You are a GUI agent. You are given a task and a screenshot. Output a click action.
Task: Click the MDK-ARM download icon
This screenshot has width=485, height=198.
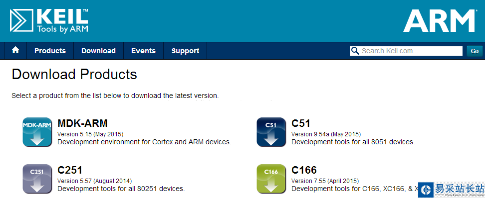pyautogui.click(x=37, y=132)
